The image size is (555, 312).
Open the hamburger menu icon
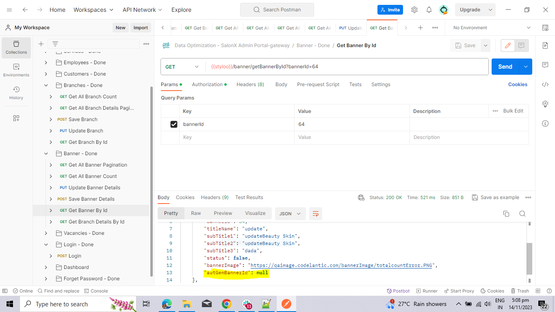tap(9, 10)
